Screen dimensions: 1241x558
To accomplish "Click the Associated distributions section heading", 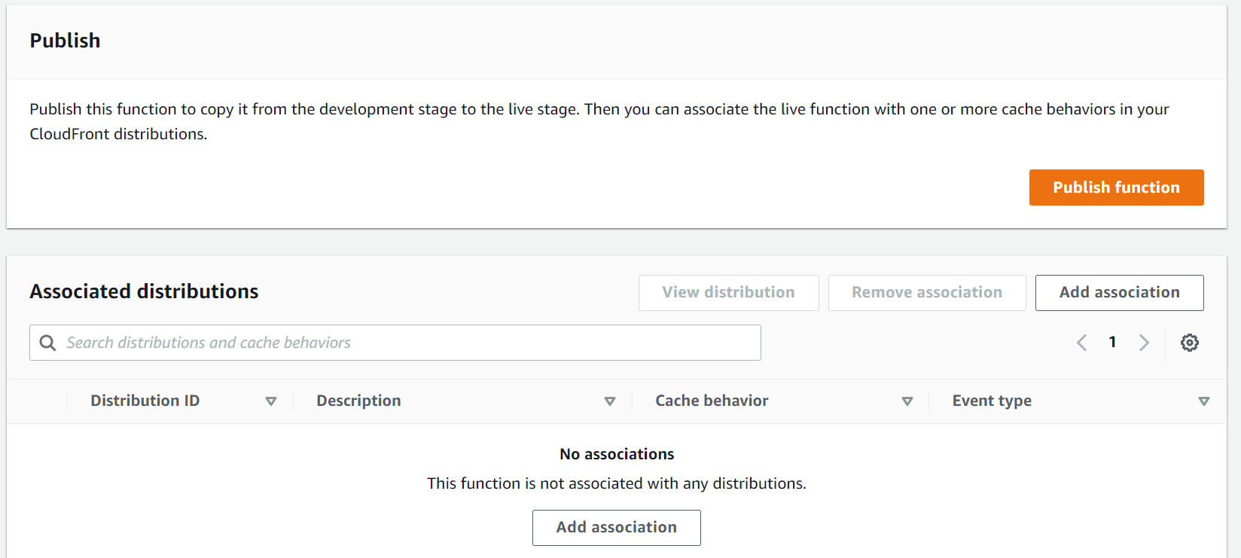I will tap(144, 291).
